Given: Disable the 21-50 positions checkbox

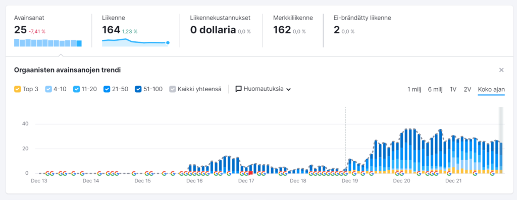Looking at the screenshot, I should click(107, 89).
